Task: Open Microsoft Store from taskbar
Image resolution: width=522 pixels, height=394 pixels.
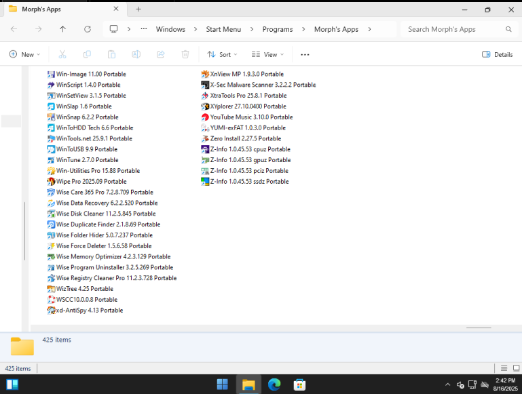Action: (299, 385)
